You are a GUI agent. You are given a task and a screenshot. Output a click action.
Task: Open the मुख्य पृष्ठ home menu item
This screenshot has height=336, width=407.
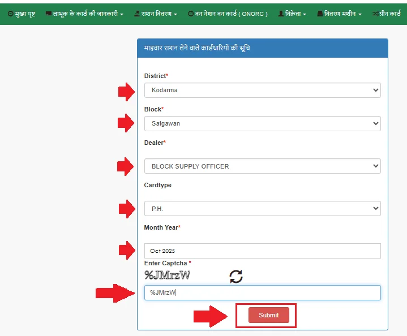[22, 14]
